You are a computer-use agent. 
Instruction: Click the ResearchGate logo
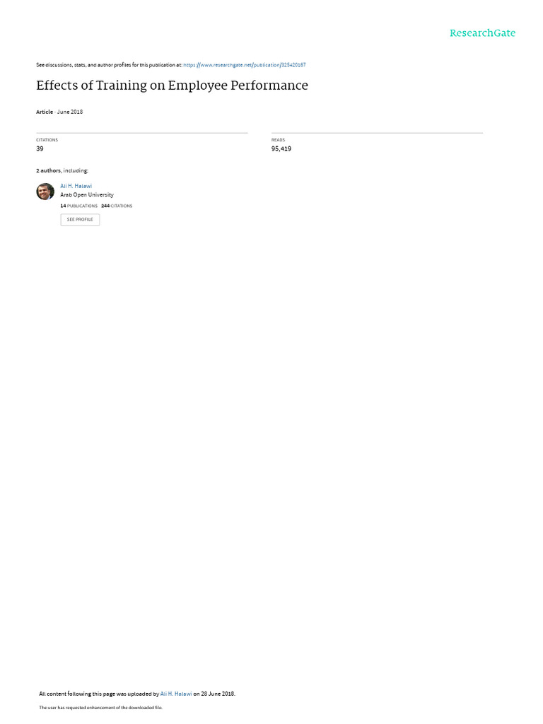(482, 33)
